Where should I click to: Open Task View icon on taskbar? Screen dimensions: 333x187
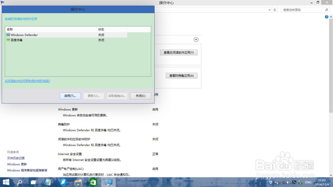coord(33,182)
